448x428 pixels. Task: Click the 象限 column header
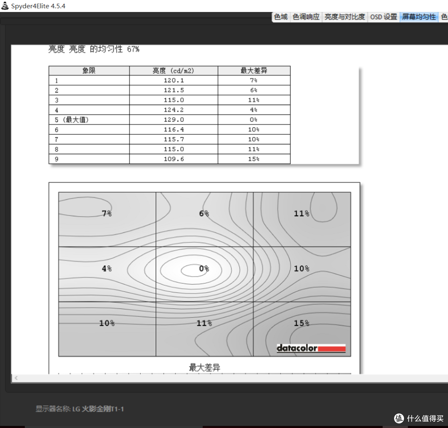click(x=89, y=71)
